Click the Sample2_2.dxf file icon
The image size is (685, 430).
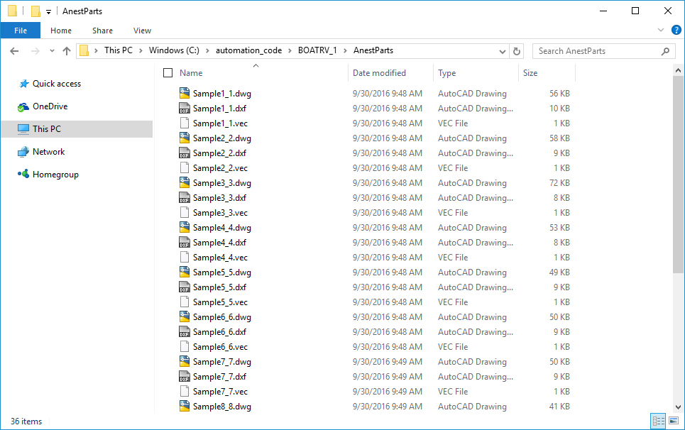[184, 153]
